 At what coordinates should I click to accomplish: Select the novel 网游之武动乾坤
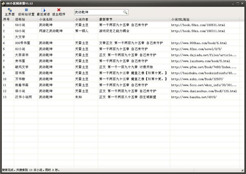pos(51,31)
